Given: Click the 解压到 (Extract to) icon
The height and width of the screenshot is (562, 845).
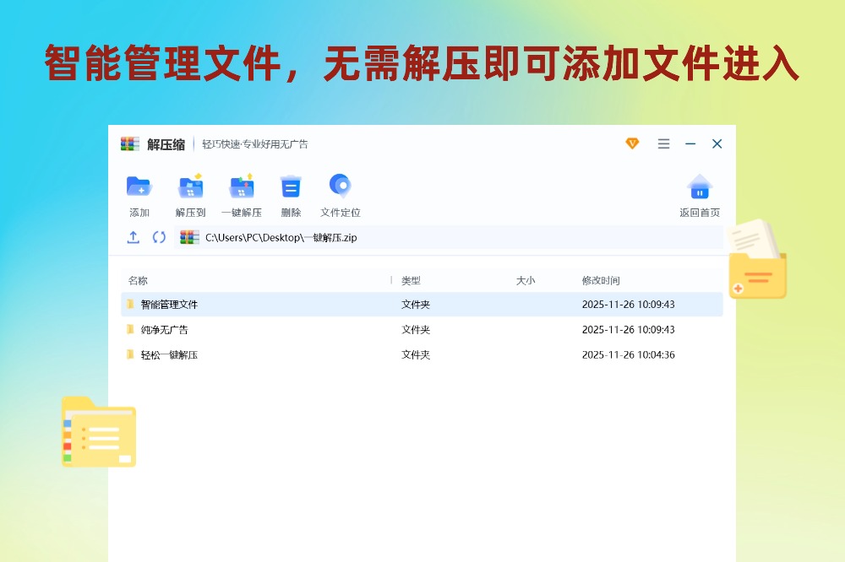Looking at the screenshot, I should pyautogui.click(x=191, y=187).
